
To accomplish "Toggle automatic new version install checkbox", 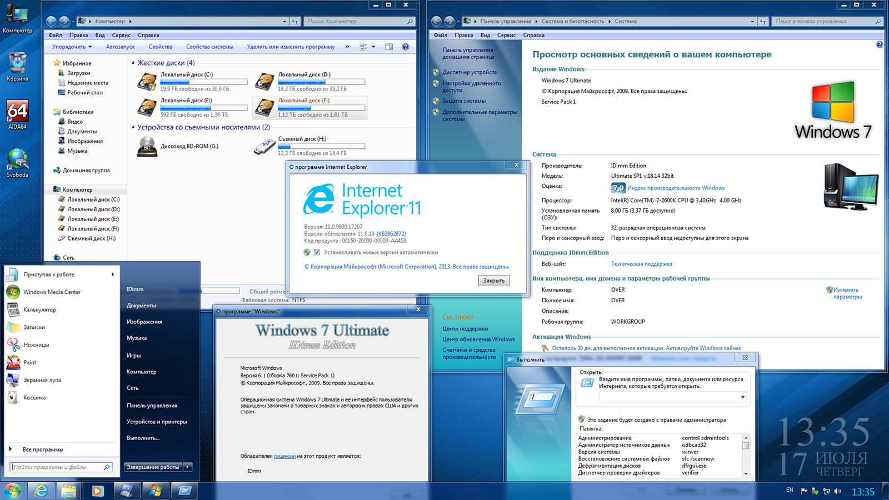I will click(x=317, y=252).
